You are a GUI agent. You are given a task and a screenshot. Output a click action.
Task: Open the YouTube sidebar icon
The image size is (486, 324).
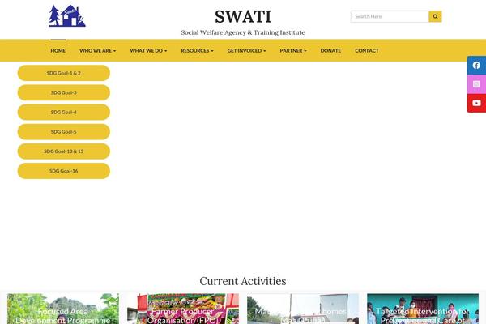476,103
